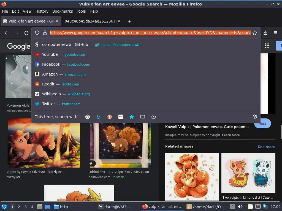The height and width of the screenshot is (211, 282).
Task: Show site security padlock info
Action: click(x=45, y=33)
